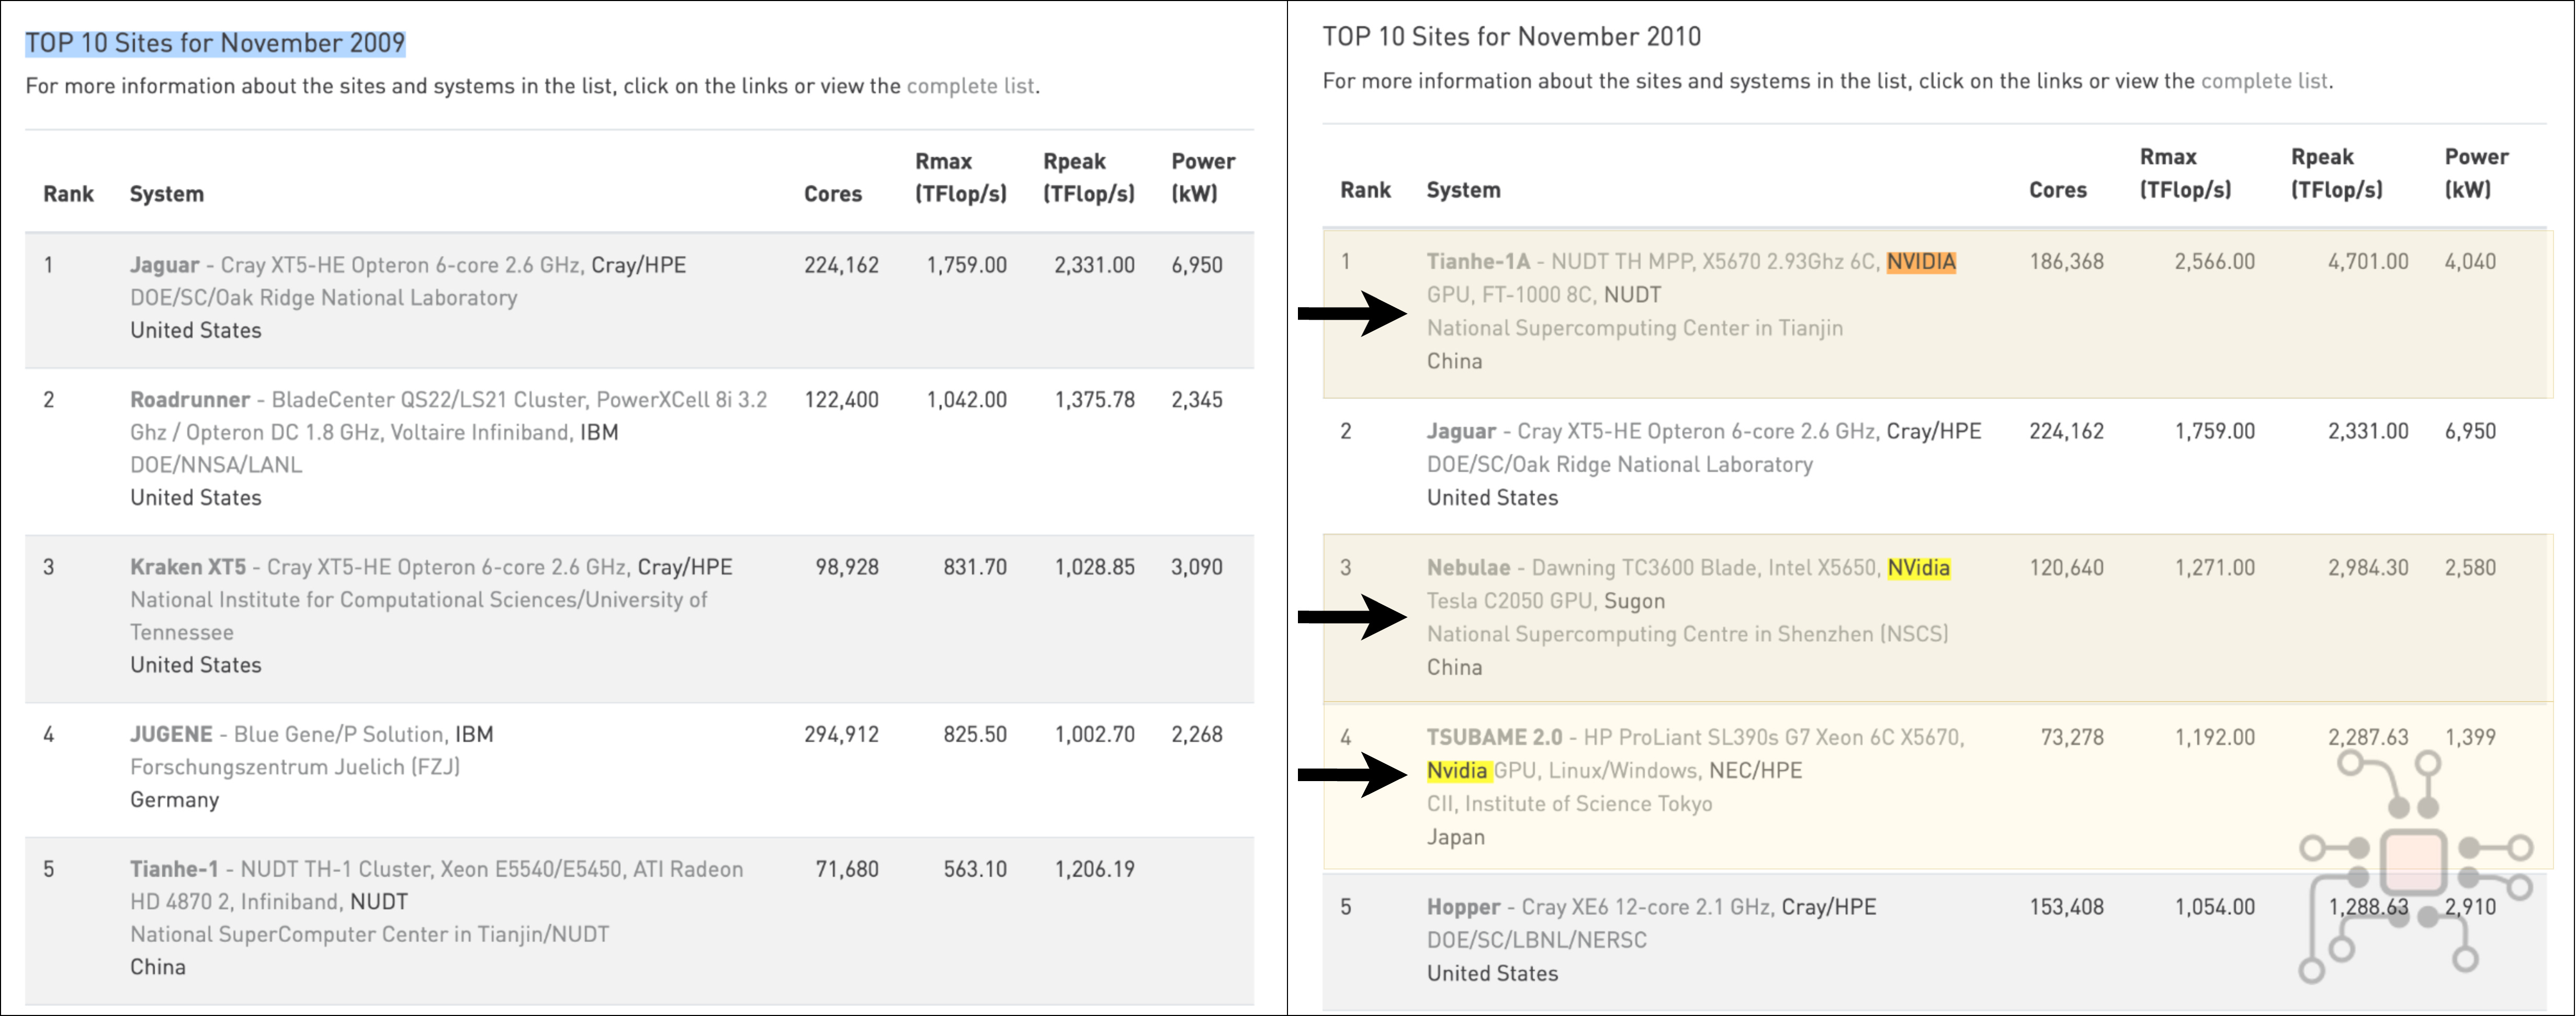Open the TSUBAME 2.0 system link
The width and height of the screenshot is (2576, 1016).
(1494, 738)
